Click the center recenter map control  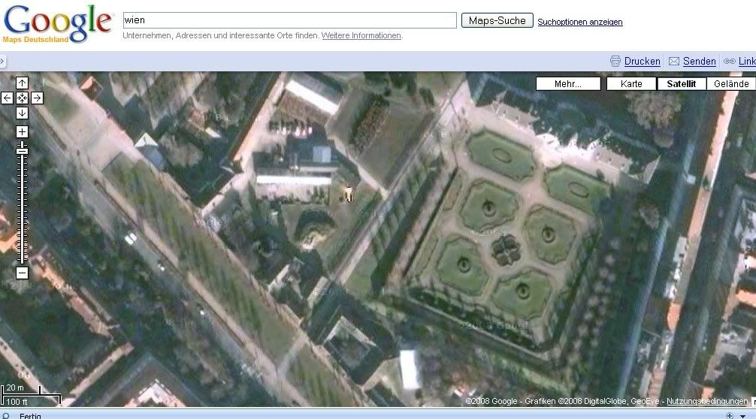(x=23, y=98)
